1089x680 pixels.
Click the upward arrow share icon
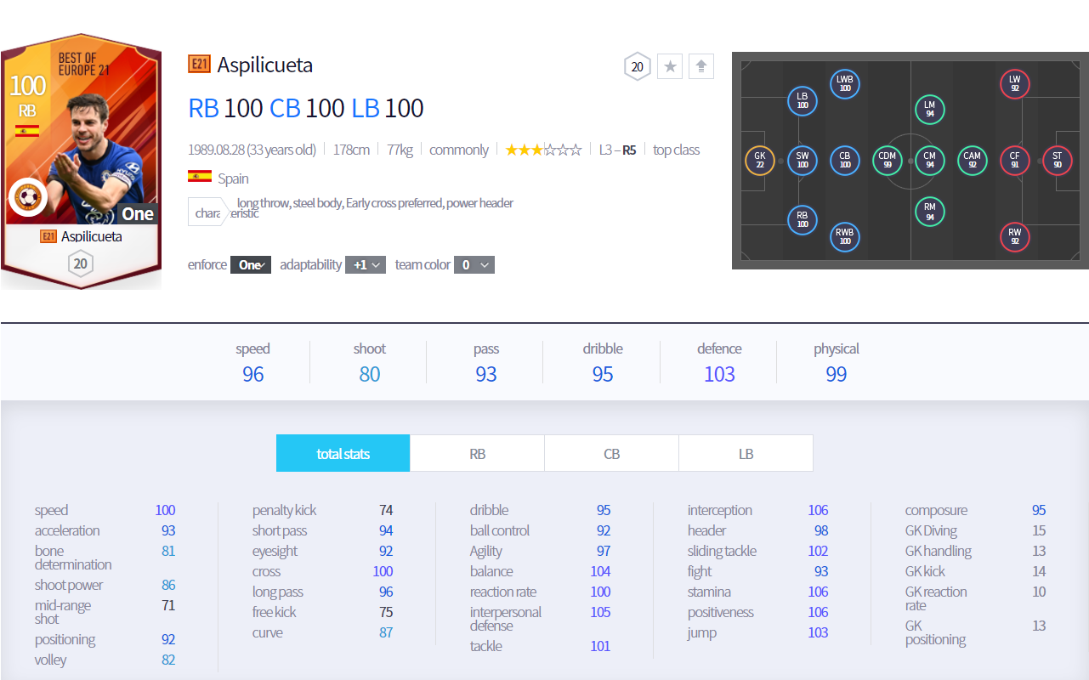click(x=700, y=66)
